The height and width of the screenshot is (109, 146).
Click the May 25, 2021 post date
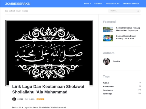(30, 99)
